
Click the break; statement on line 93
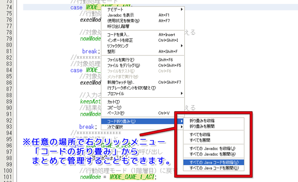[88, 126]
